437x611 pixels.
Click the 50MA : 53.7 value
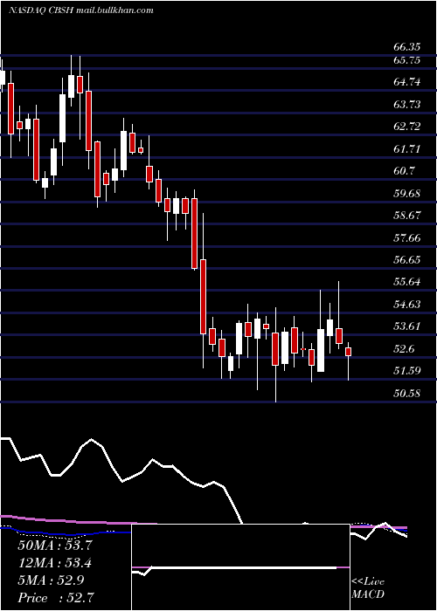[x=55, y=546]
